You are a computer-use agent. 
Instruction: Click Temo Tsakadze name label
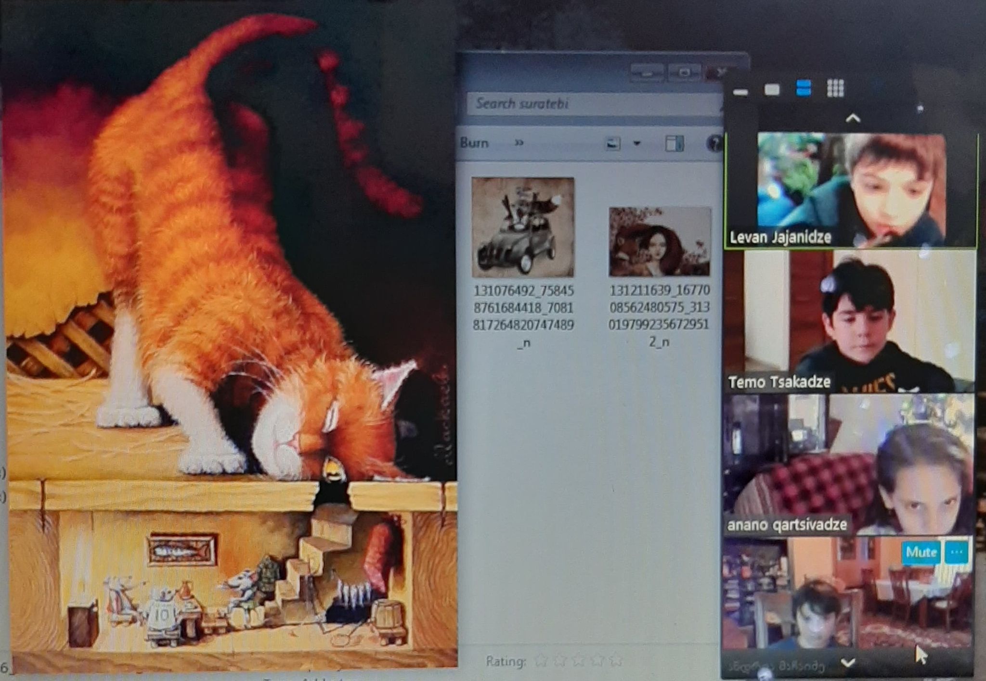tap(779, 382)
